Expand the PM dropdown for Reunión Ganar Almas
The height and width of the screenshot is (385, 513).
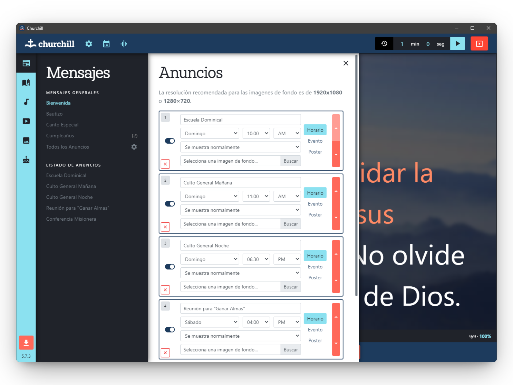287,322
